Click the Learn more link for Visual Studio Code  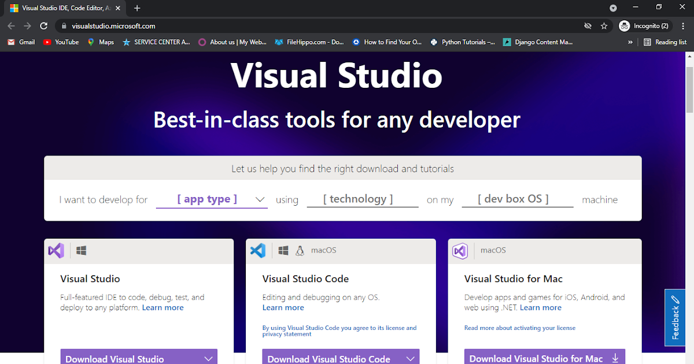click(x=283, y=307)
